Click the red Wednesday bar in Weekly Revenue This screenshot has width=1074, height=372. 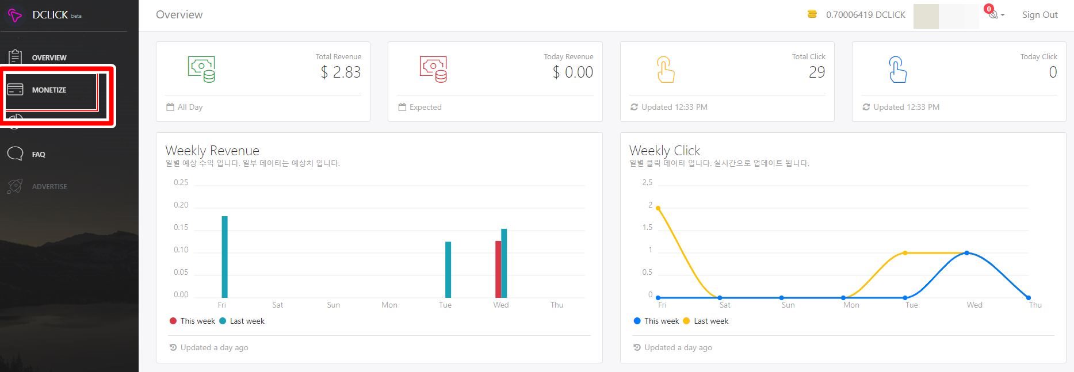[498, 269]
